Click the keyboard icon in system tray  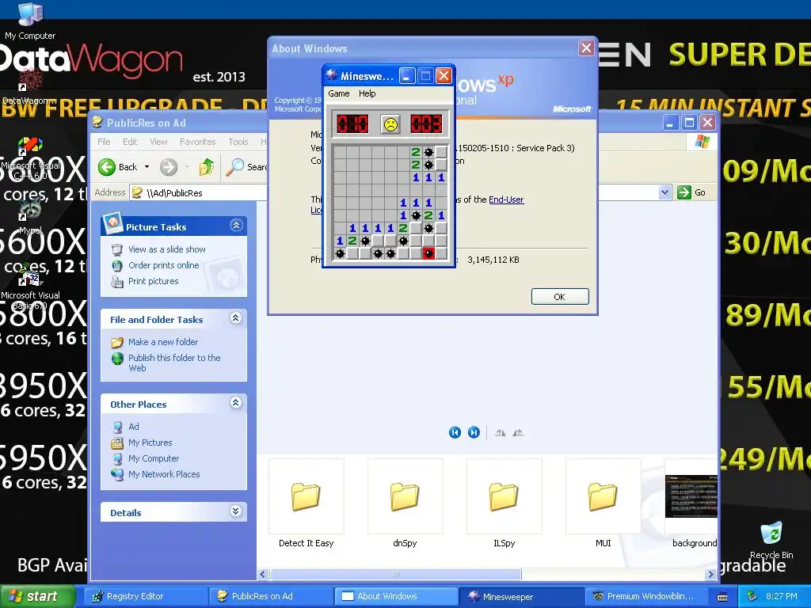722,597
